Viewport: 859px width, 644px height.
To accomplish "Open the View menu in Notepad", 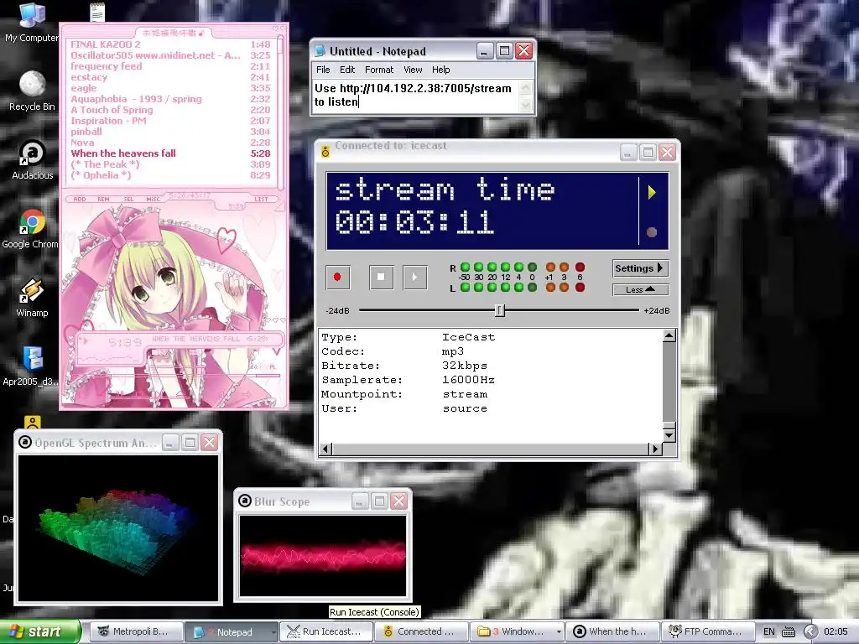I will [x=413, y=70].
